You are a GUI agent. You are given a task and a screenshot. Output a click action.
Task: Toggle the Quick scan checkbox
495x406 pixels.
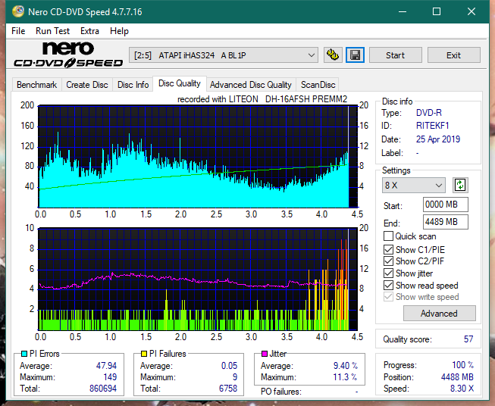[x=388, y=236]
